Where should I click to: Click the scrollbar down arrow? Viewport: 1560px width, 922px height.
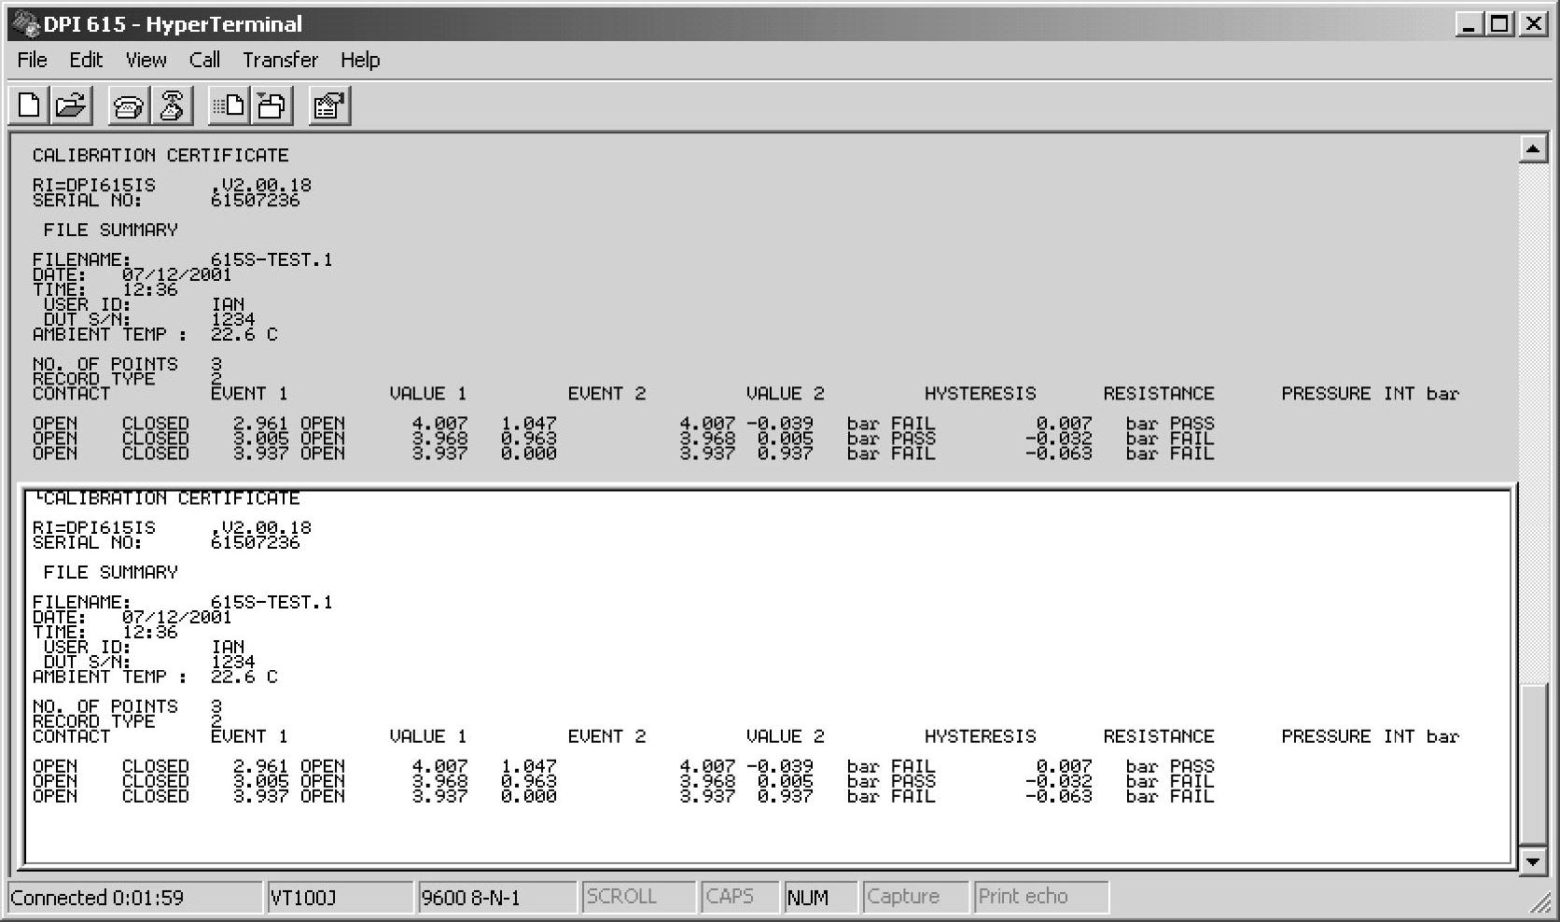[1533, 860]
